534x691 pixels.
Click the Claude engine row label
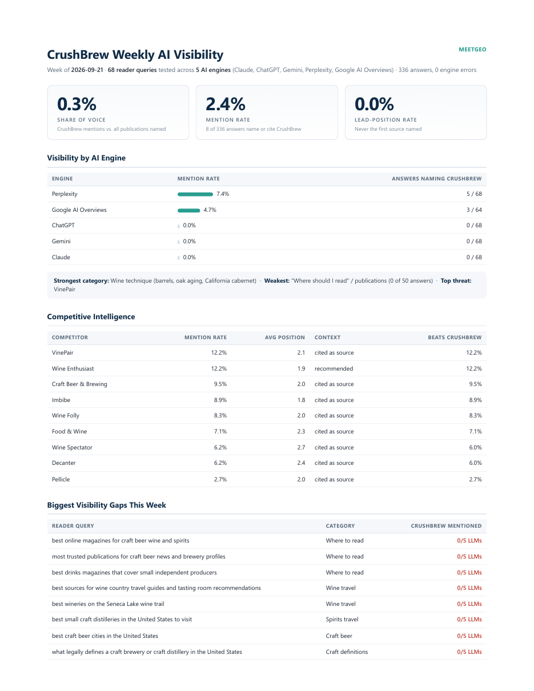tap(61, 258)
